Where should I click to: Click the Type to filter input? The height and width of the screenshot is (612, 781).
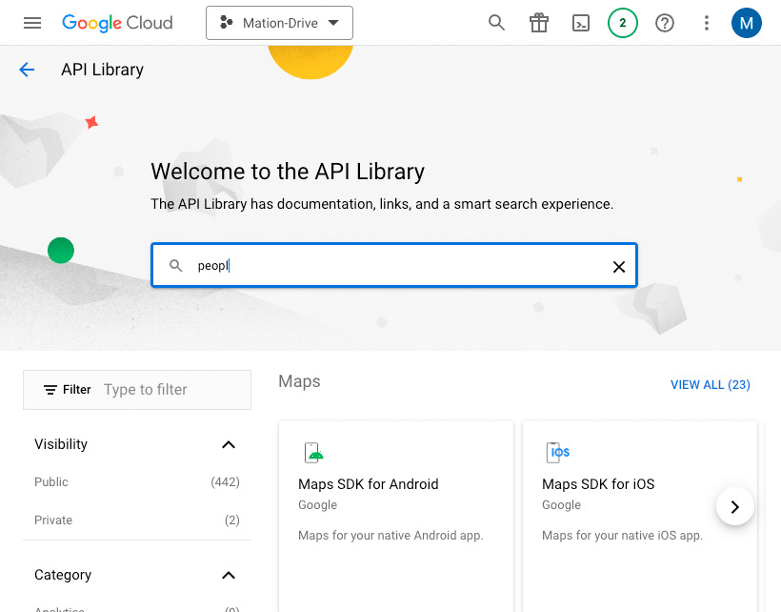coord(145,389)
